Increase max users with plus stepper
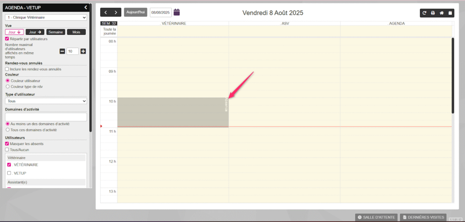This screenshot has height=222, width=465. [x=83, y=51]
